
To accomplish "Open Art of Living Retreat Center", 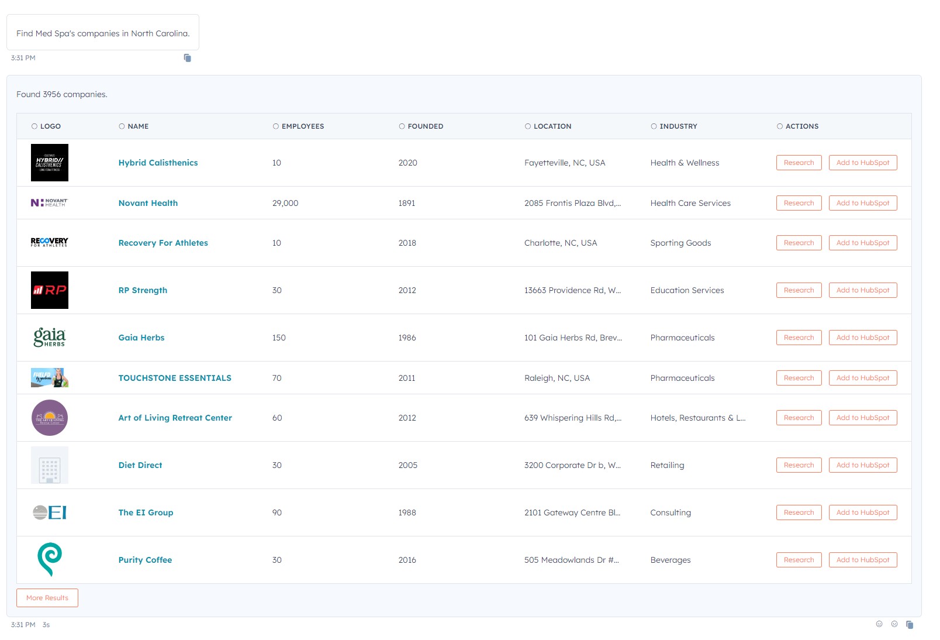I will click(175, 418).
